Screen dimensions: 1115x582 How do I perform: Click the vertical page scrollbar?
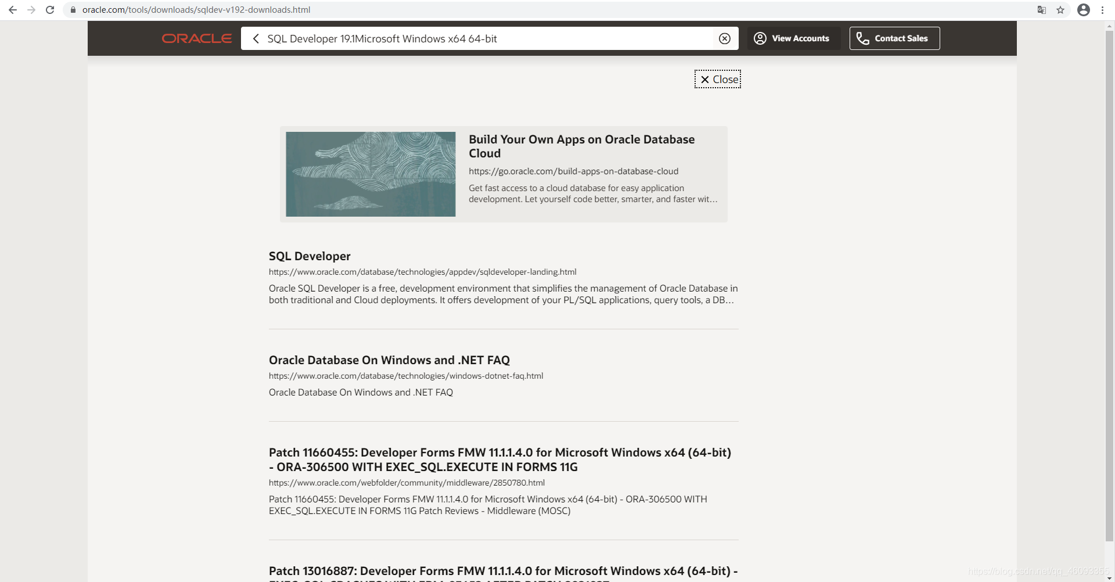pyautogui.click(x=1110, y=285)
